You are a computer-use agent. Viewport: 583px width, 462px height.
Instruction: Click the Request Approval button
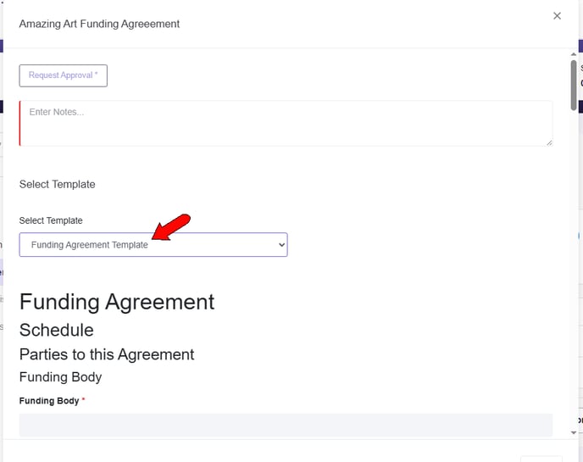tap(64, 75)
